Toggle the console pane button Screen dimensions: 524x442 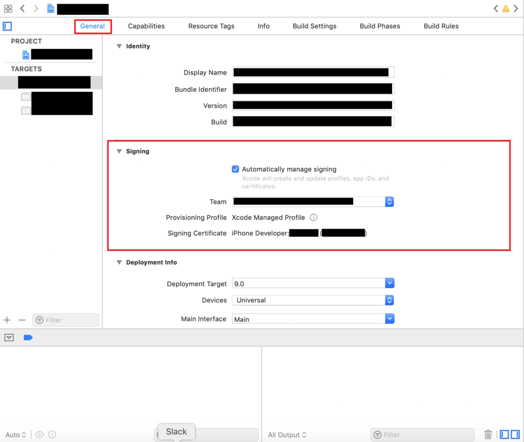tap(515, 434)
